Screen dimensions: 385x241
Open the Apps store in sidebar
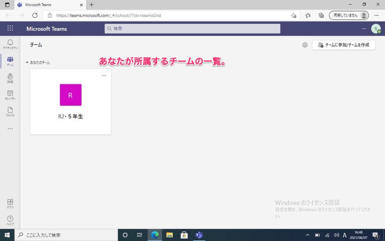tap(10, 204)
